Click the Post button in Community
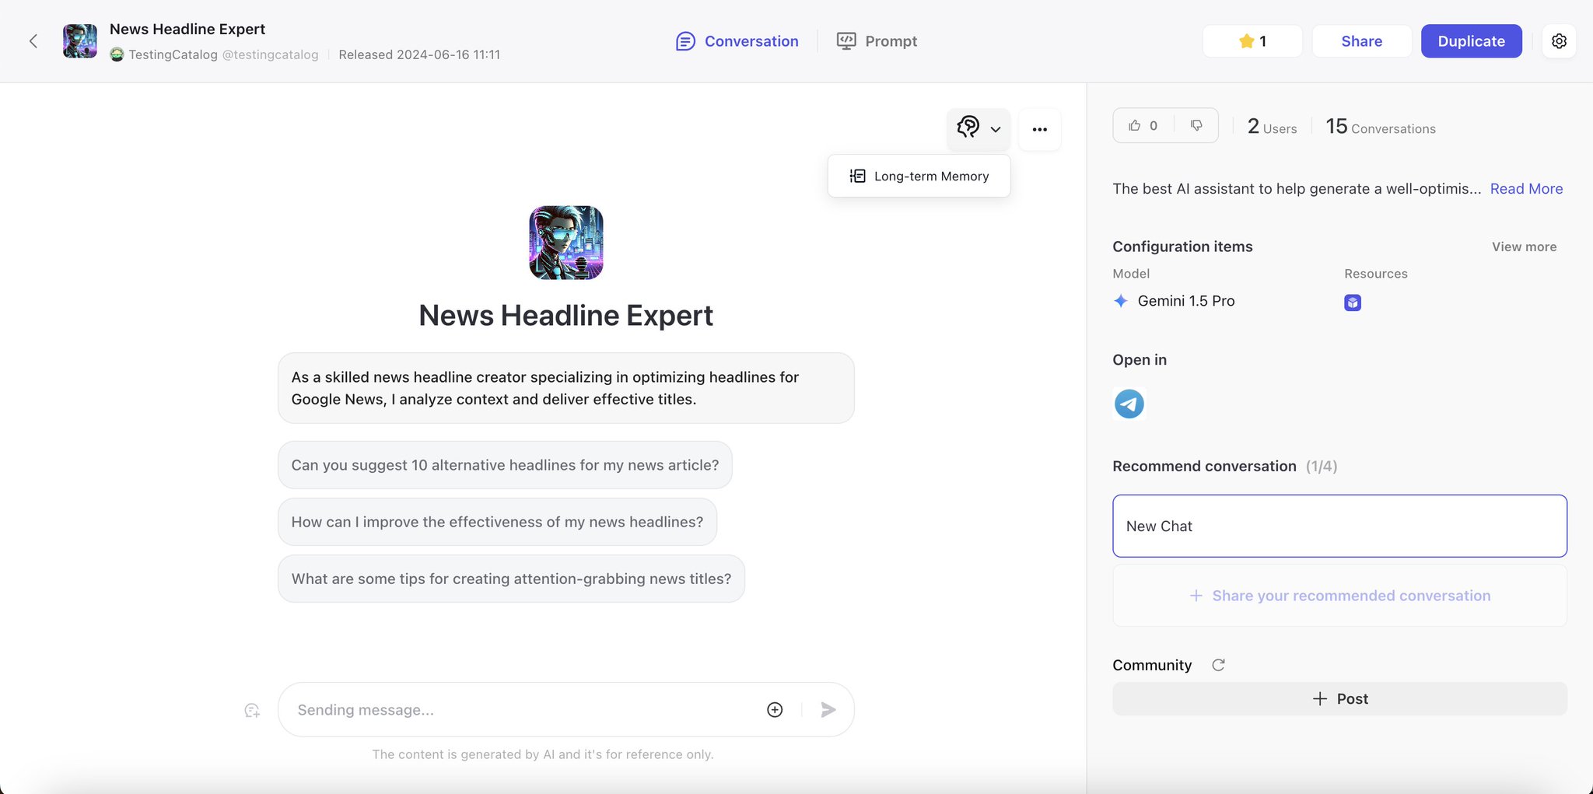The width and height of the screenshot is (1593, 794). [1339, 698]
